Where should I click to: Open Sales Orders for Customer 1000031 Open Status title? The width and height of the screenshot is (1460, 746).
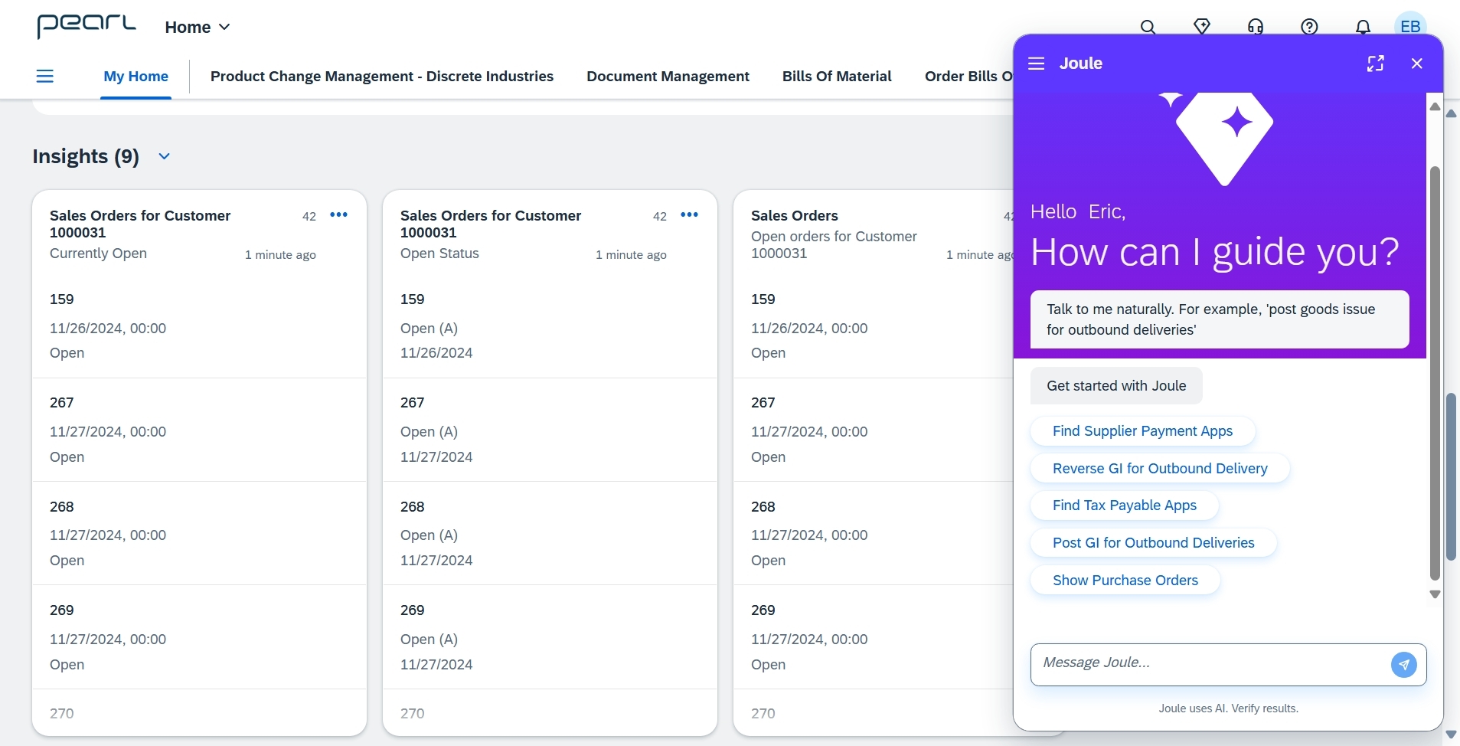[491, 224]
